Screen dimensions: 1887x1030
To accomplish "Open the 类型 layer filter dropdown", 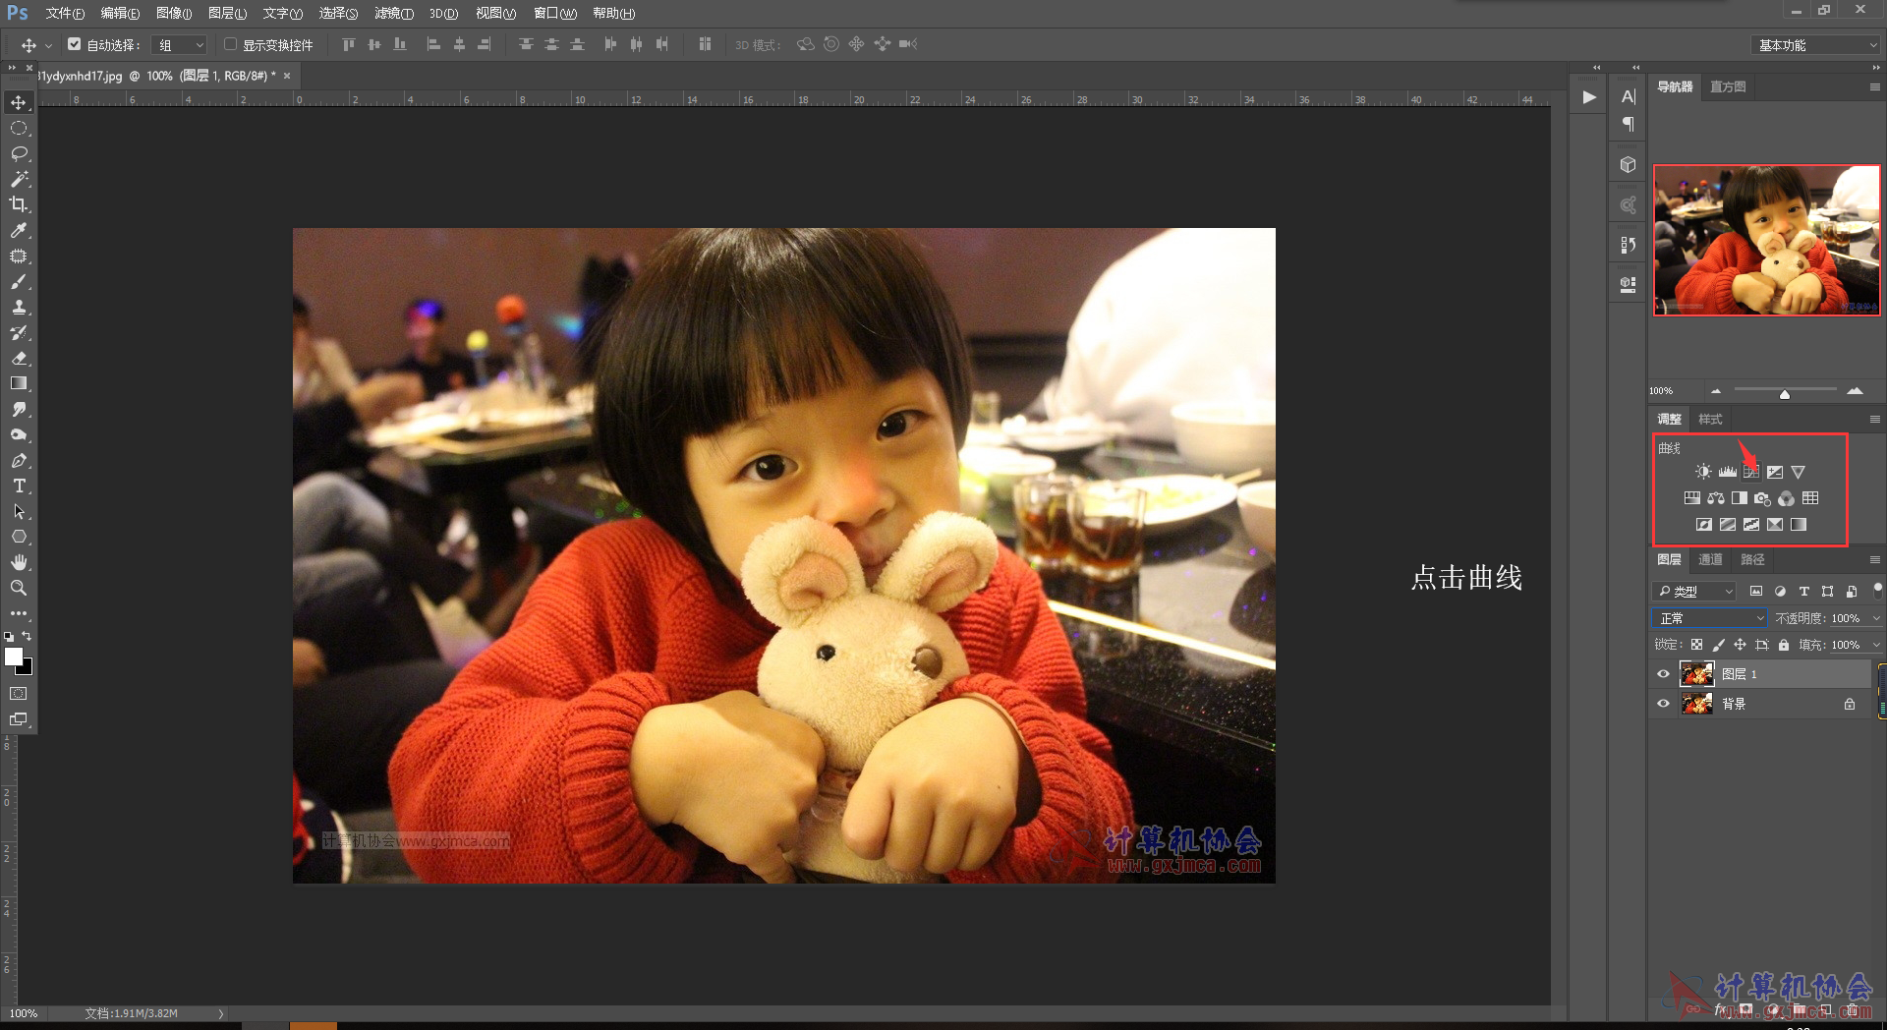I will tap(1695, 591).
